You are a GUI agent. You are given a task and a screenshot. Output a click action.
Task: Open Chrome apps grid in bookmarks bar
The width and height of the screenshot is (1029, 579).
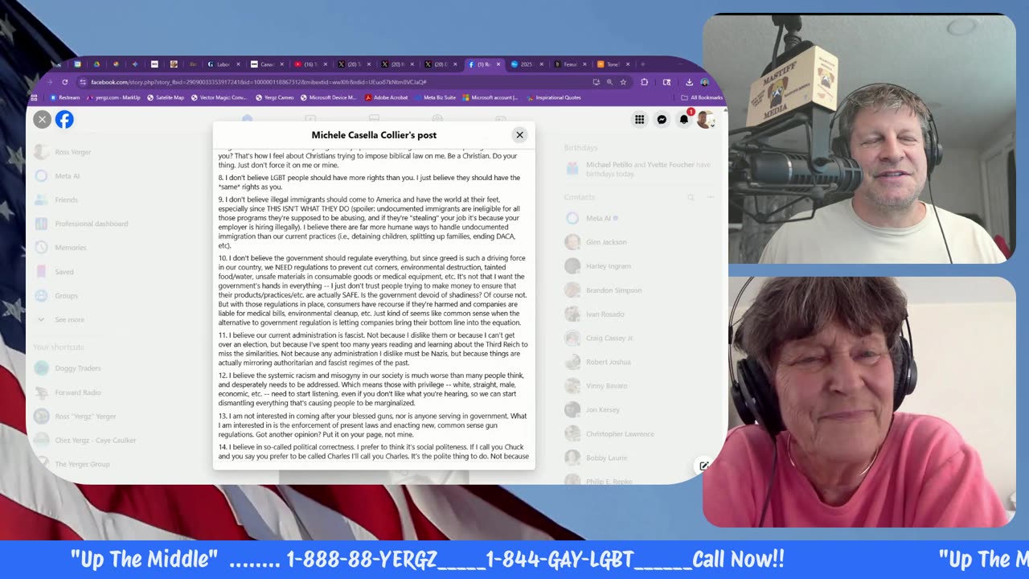[34, 97]
